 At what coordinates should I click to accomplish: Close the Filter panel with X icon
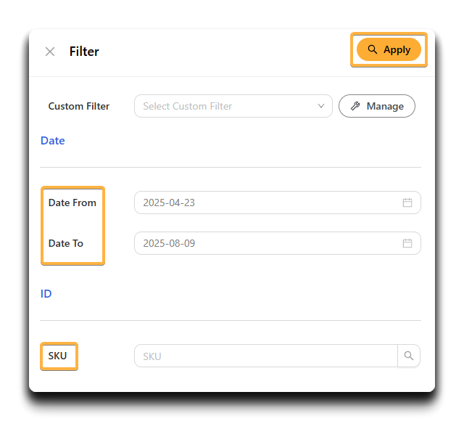(50, 52)
